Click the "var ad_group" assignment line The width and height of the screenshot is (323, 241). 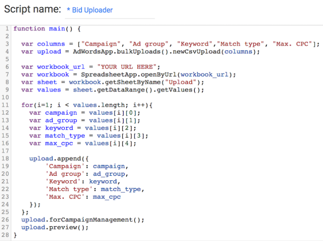[85, 120]
